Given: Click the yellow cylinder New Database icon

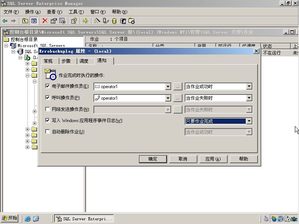Looking at the screenshot, I should pyautogui.click(x=114, y=21).
